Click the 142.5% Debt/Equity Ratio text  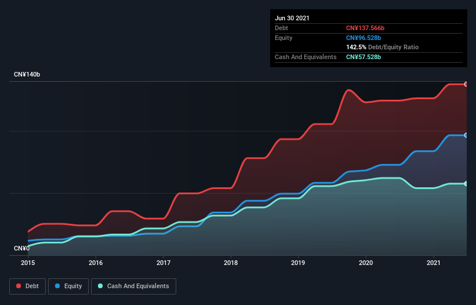click(x=382, y=48)
